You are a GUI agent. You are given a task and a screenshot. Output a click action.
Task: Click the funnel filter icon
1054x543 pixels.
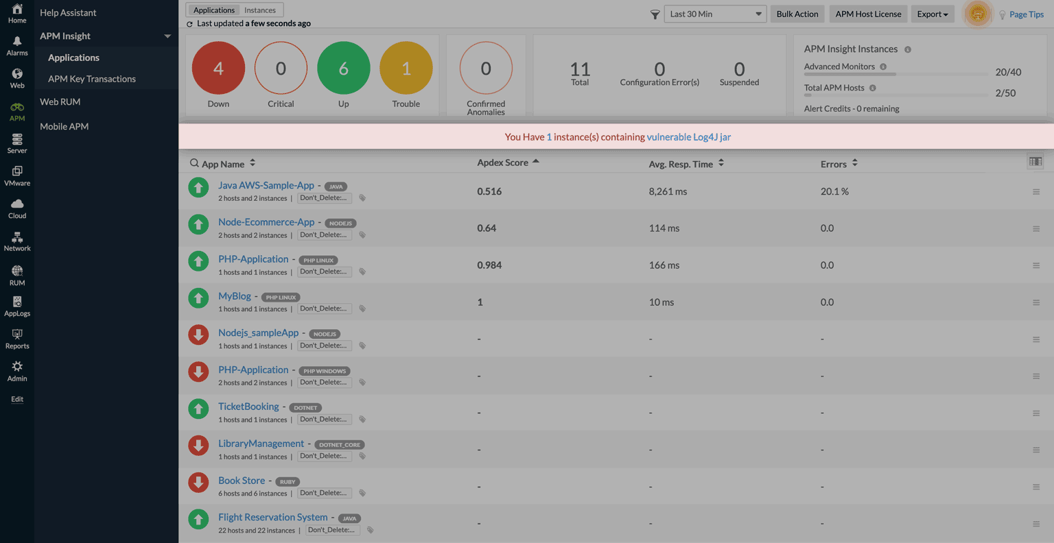pyautogui.click(x=655, y=14)
